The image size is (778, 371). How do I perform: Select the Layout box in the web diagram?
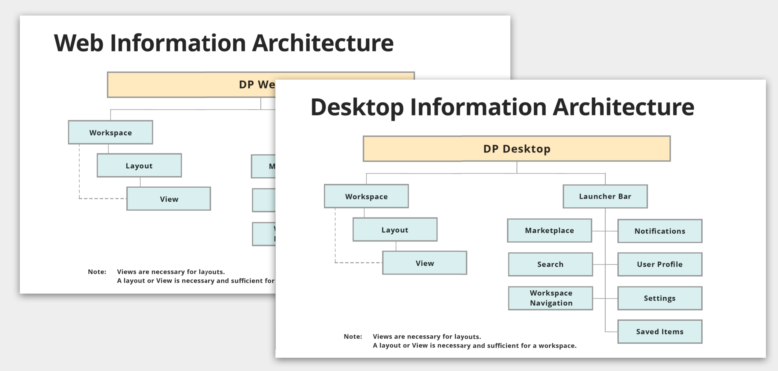(139, 166)
